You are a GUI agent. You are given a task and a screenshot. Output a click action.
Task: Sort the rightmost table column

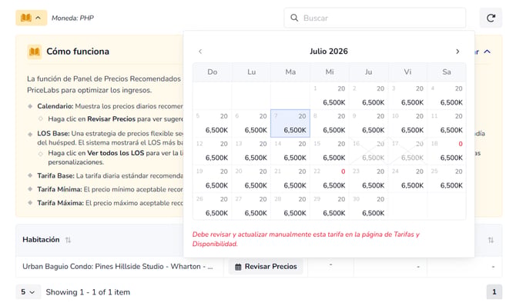point(491,241)
